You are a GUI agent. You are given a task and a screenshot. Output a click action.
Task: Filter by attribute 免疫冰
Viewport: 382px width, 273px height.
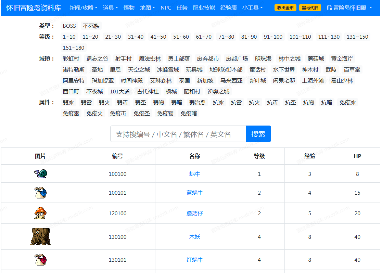coord(347,103)
